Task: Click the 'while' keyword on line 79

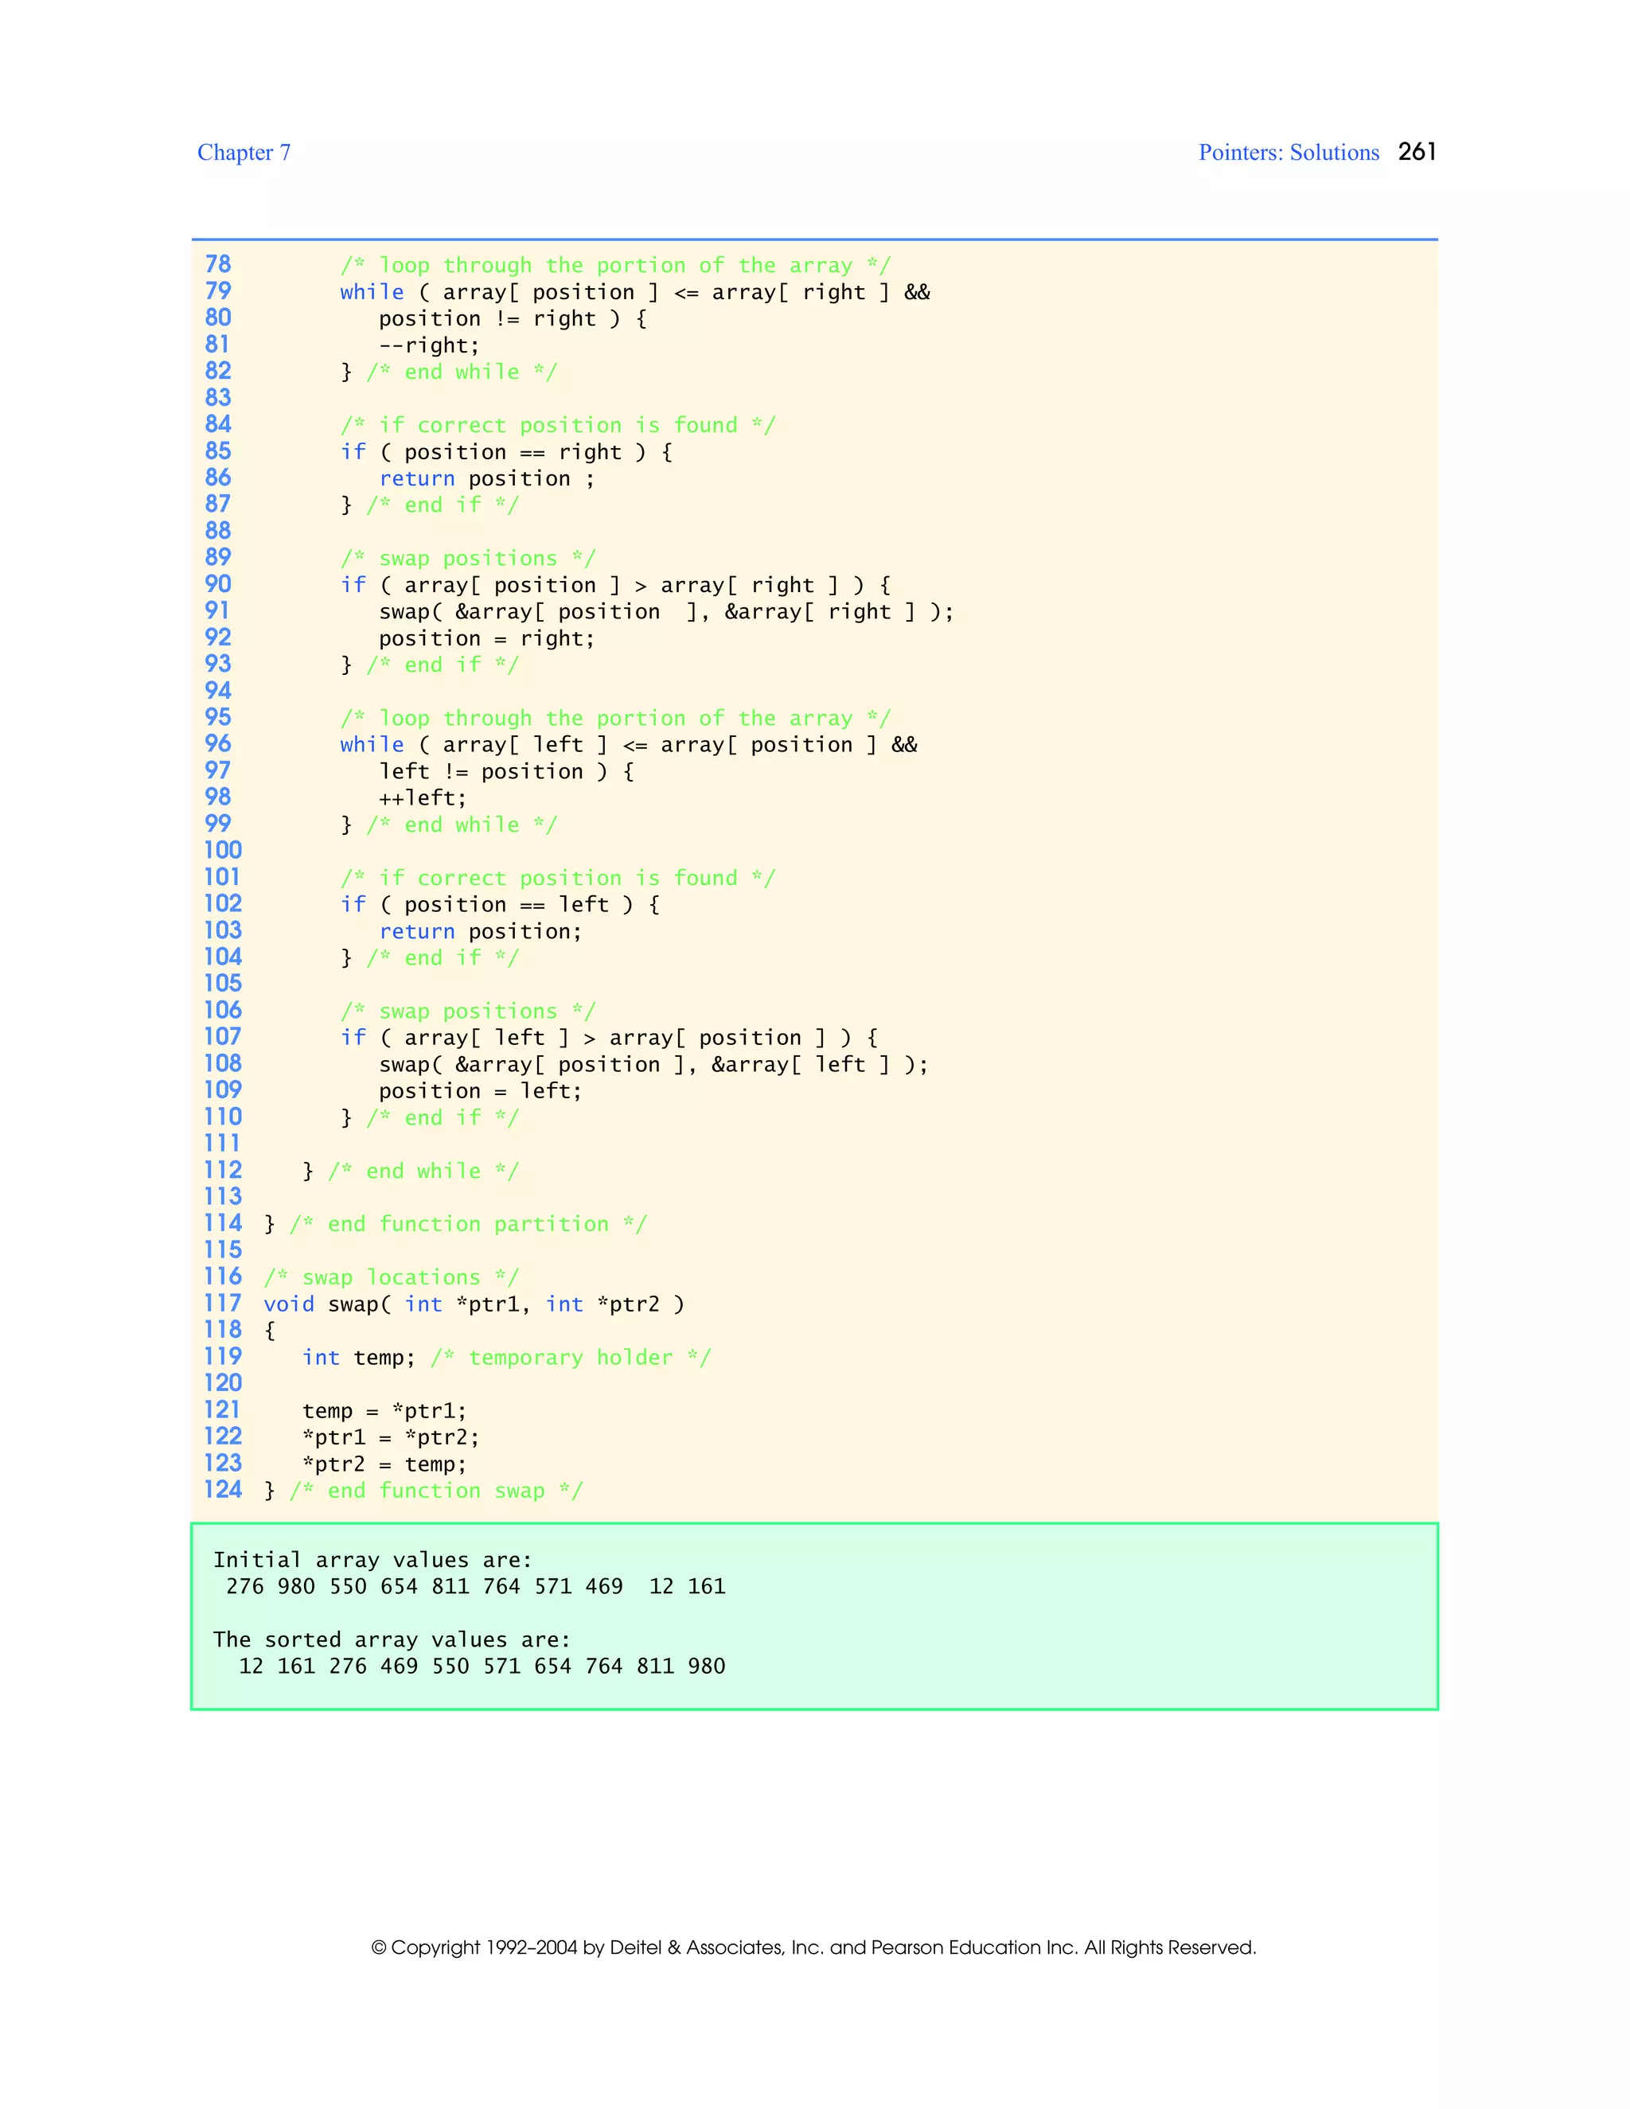Action: 372,291
